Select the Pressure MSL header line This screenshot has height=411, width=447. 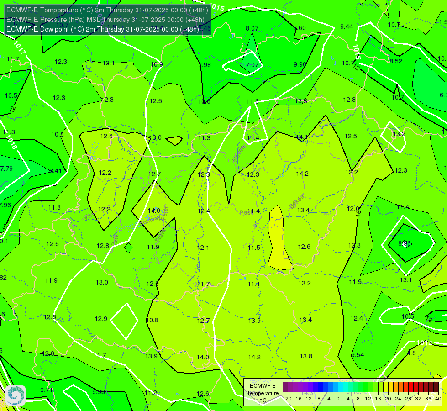click(x=105, y=20)
